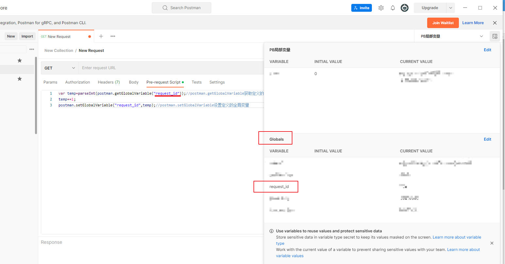Open the Body tab
This screenshot has height=264, width=505.
(x=134, y=82)
